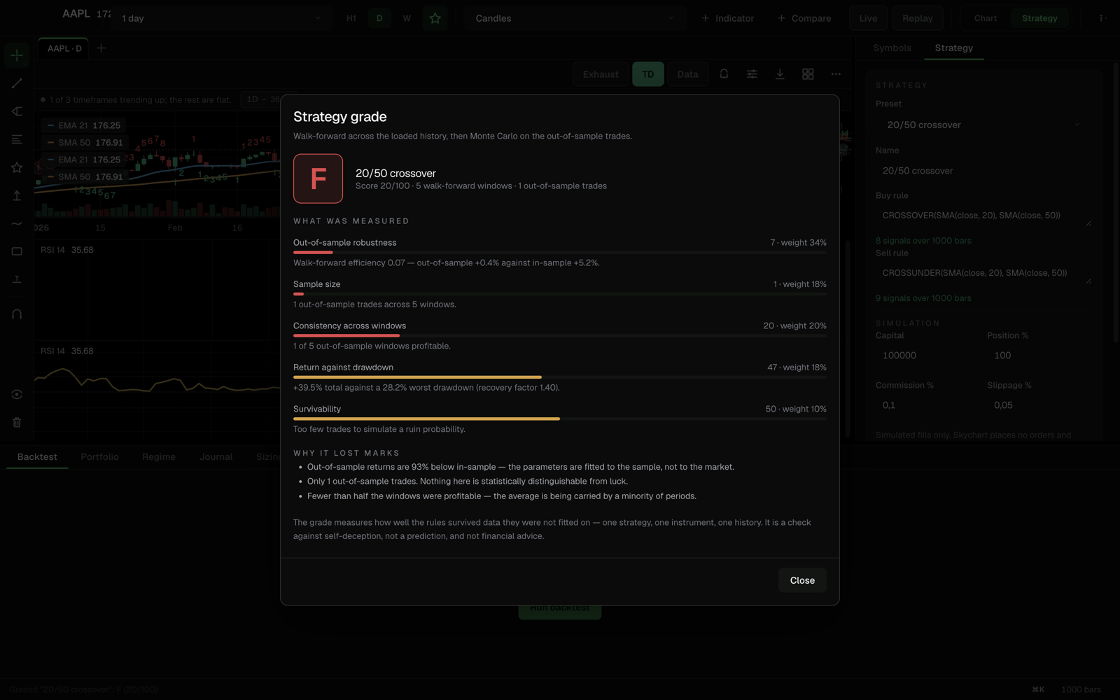This screenshot has height=700, width=1120.
Task: Open the 1 day timeframe dropdown
Action: coord(220,18)
